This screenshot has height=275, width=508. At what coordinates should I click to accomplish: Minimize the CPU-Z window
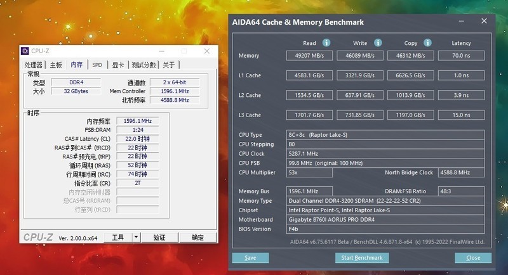tap(162, 51)
